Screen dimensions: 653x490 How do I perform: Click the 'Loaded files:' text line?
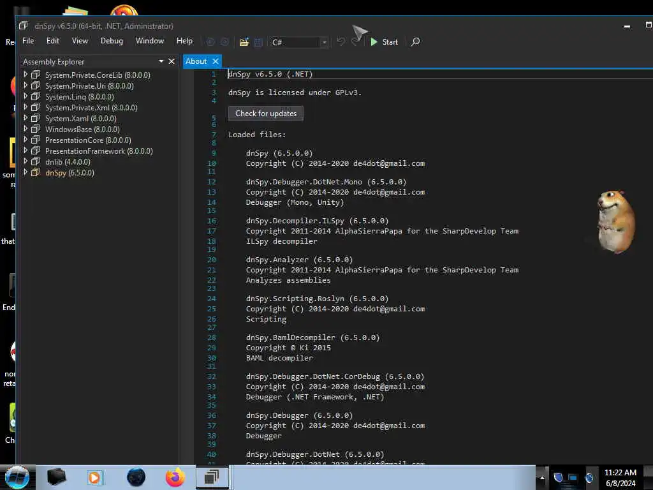point(257,135)
